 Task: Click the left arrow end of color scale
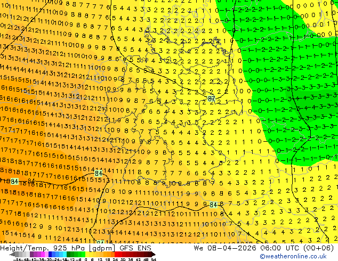tap(12, 254)
